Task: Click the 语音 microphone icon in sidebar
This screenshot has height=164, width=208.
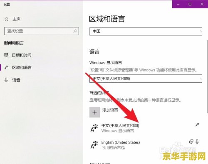Action: coord(6,80)
